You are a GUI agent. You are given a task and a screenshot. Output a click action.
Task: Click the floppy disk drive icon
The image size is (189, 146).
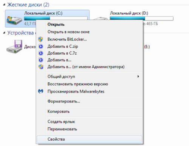click(14, 47)
